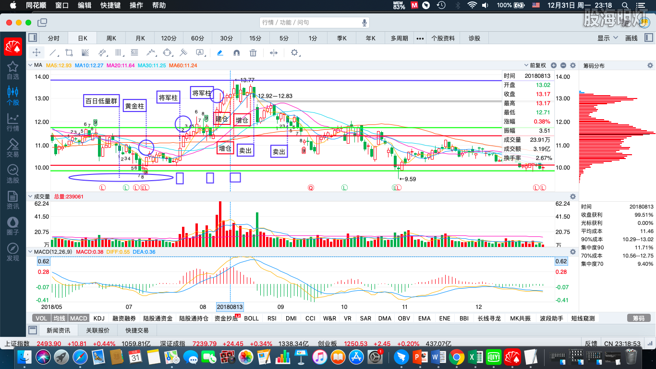Open the 多周期 multi-period option
656x369 pixels.
point(399,38)
